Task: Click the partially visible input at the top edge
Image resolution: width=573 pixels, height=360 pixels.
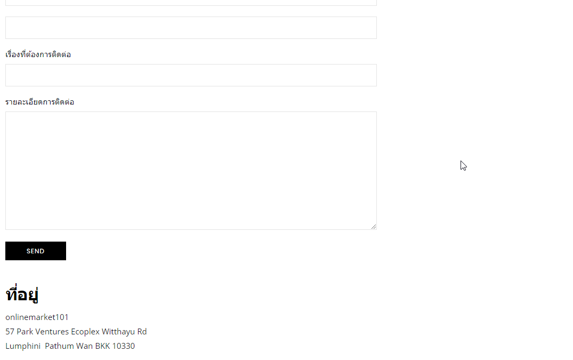Action: 191,3
